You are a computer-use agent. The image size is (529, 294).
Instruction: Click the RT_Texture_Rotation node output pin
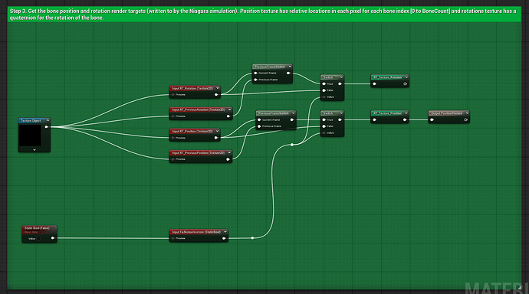[x=406, y=84]
